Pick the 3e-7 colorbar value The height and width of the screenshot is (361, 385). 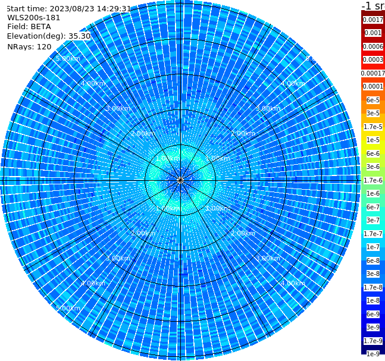click(373, 220)
